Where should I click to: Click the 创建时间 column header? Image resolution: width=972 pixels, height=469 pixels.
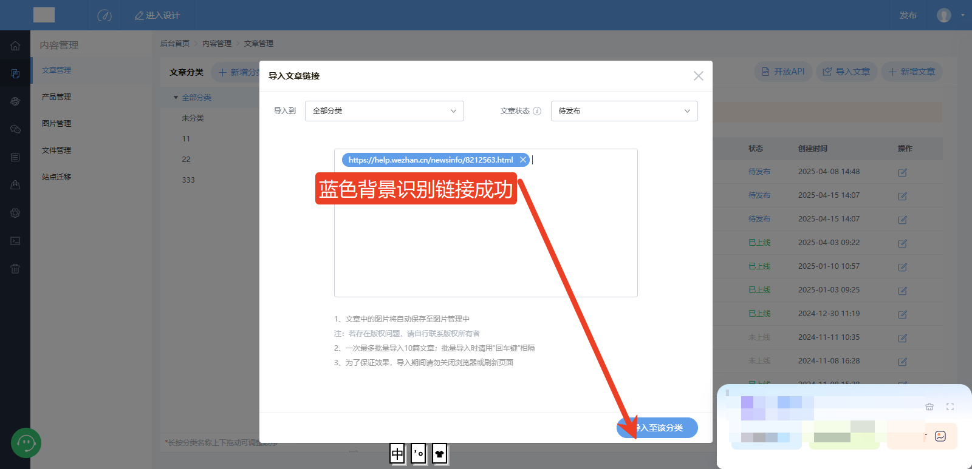pyautogui.click(x=813, y=149)
